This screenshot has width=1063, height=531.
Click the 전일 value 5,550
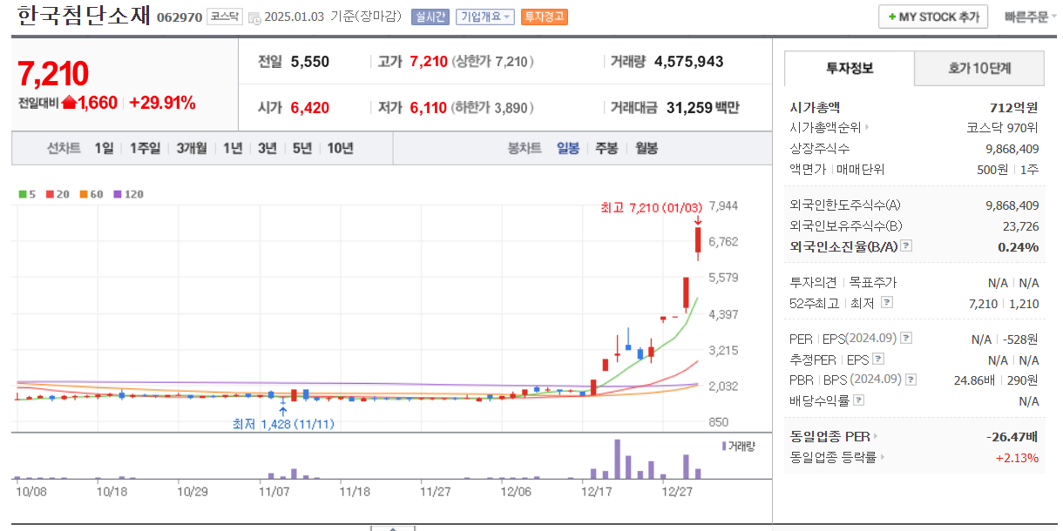[x=310, y=62]
